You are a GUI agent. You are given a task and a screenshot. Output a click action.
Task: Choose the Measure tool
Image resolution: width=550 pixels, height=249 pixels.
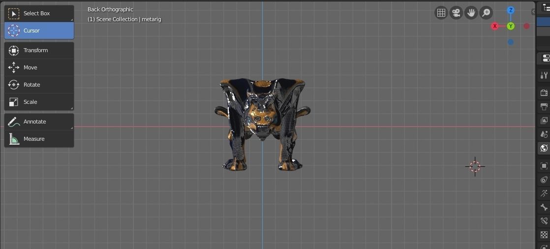pos(39,139)
